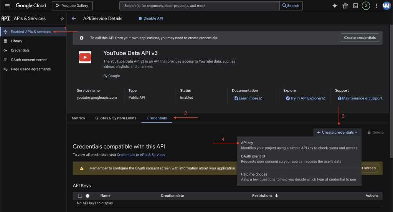Click the Gemini sparkle icon

tap(335, 6)
